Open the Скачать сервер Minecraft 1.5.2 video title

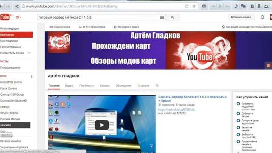pyautogui.click(x=193, y=99)
